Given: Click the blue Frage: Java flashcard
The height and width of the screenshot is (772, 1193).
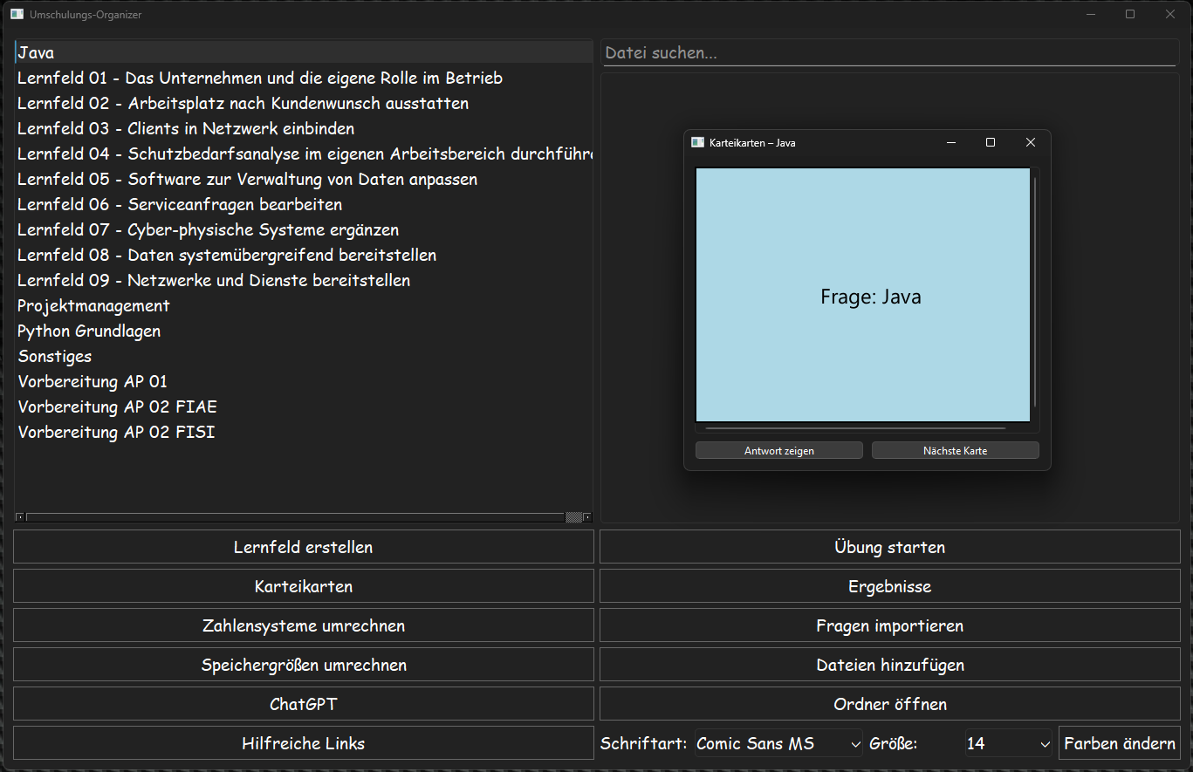Looking at the screenshot, I should (x=863, y=295).
